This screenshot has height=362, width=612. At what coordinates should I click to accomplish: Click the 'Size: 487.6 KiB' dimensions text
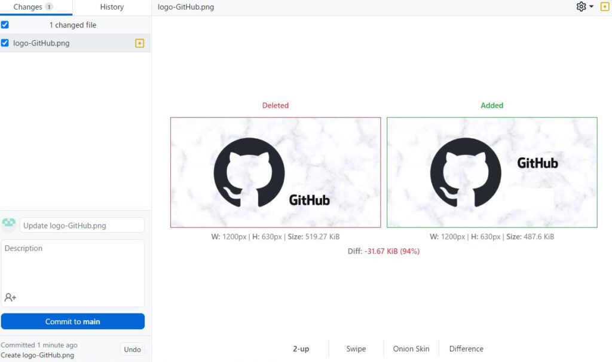530,236
